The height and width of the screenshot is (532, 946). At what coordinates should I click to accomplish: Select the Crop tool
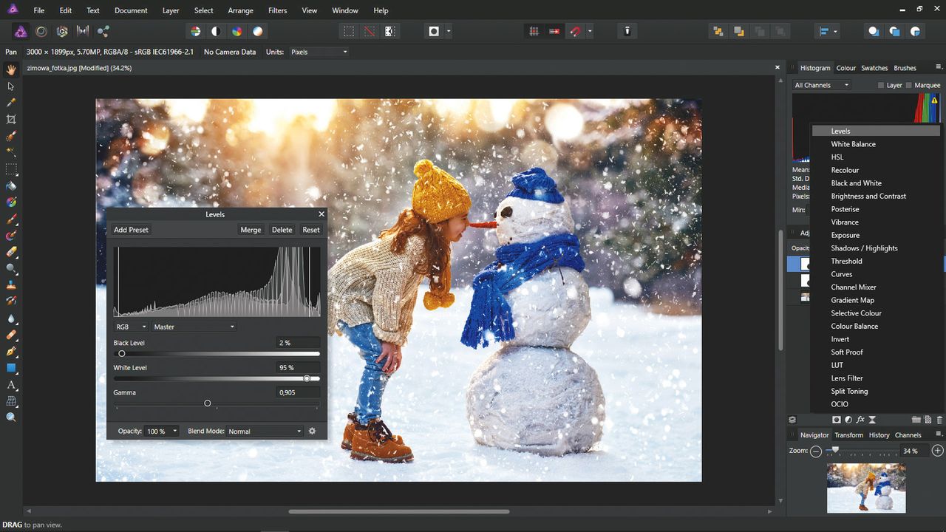(11, 119)
